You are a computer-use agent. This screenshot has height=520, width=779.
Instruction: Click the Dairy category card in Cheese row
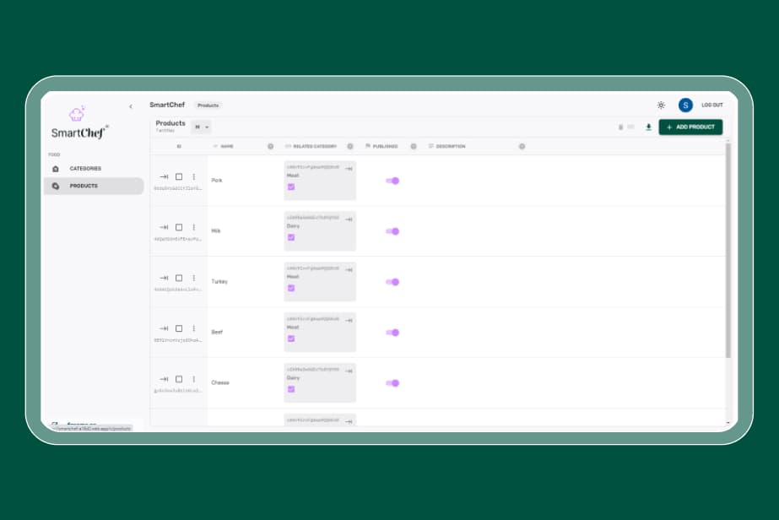click(320, 383)
